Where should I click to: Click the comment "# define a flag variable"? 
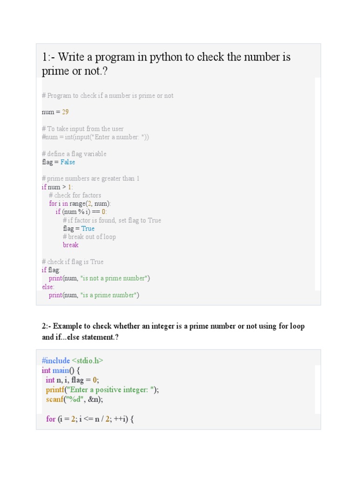click(74, 154)
